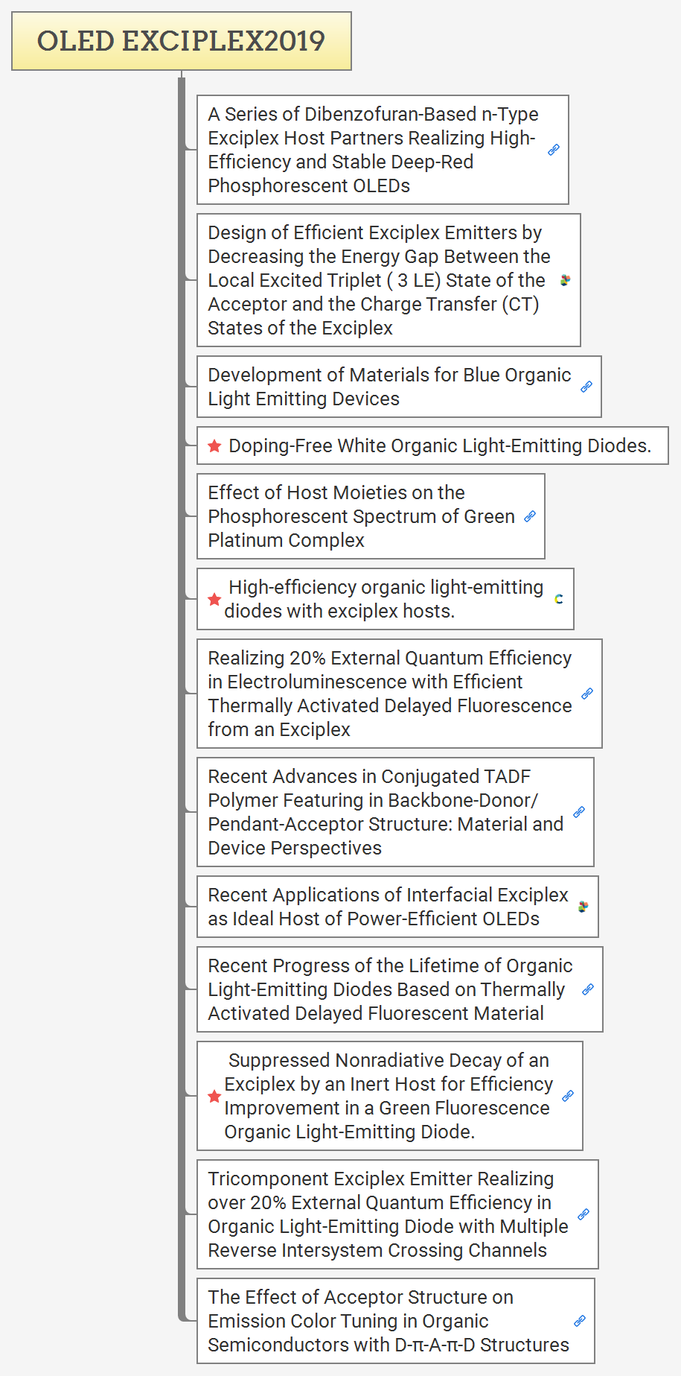The height and width of the screenshot is (1376, 681).
Task: Click red star marker on Doping-Free White OLED topic
Action: click(214, 446)
